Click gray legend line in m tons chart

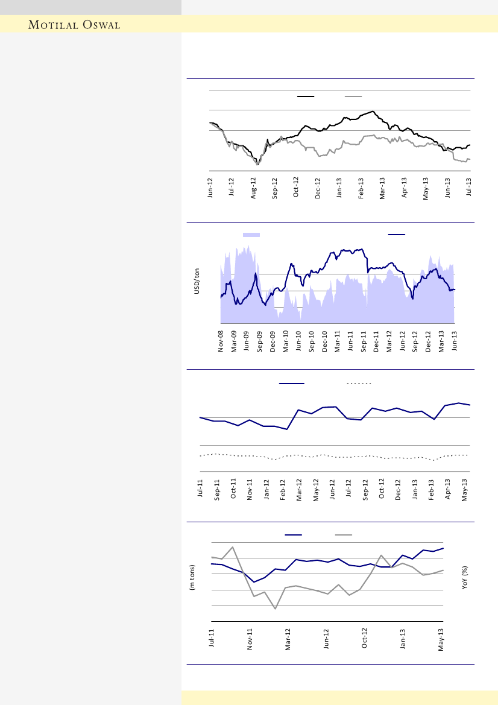(x=344, y=534)
